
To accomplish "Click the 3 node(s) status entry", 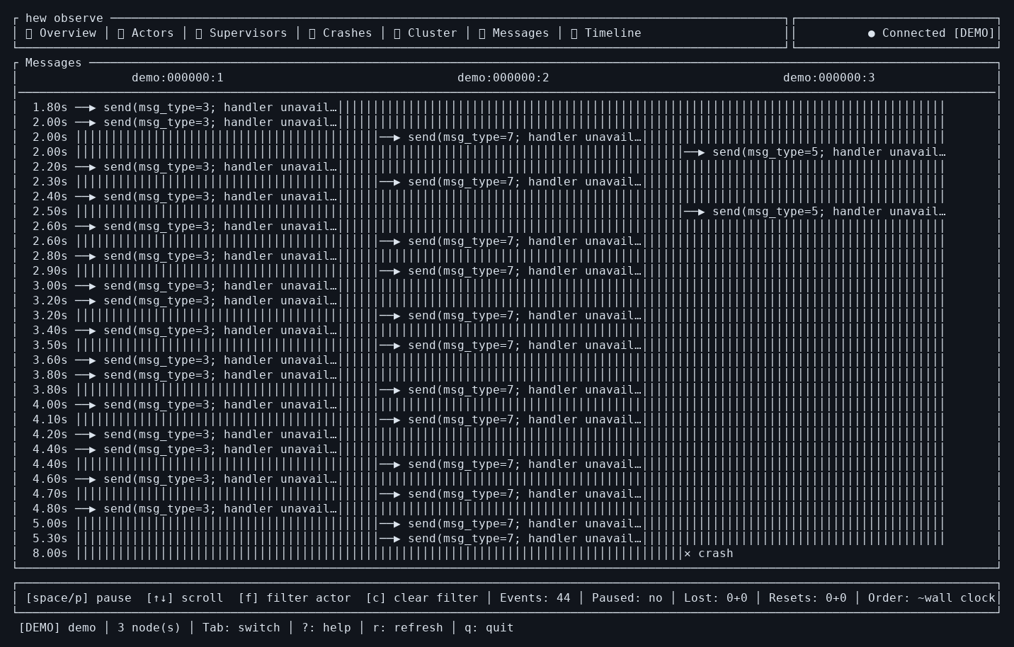I will pos(149,628).
